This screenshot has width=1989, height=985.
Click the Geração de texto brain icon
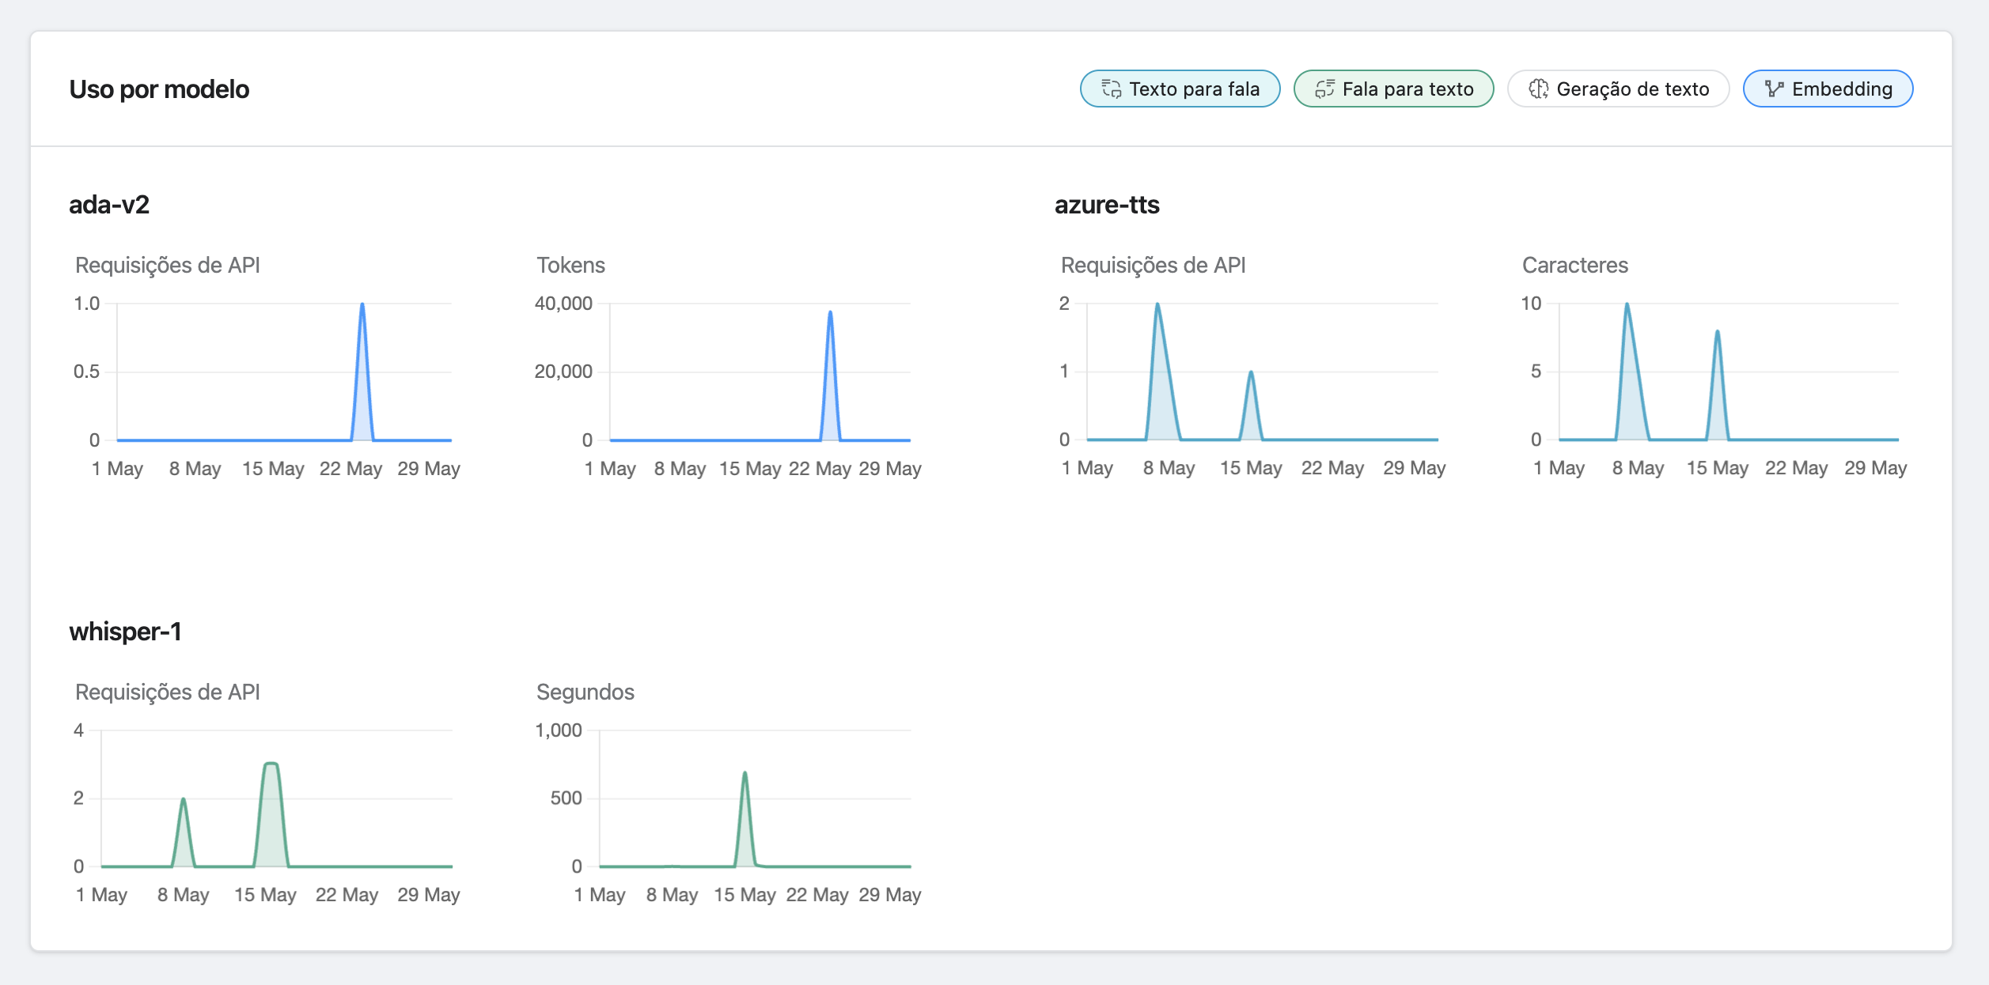(1539, 89)
